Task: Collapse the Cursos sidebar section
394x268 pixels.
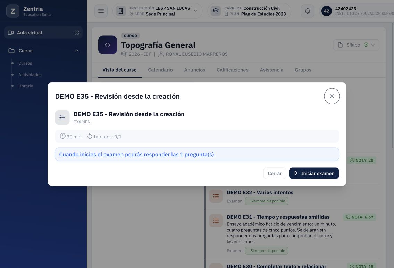Action: pos(77,50)
